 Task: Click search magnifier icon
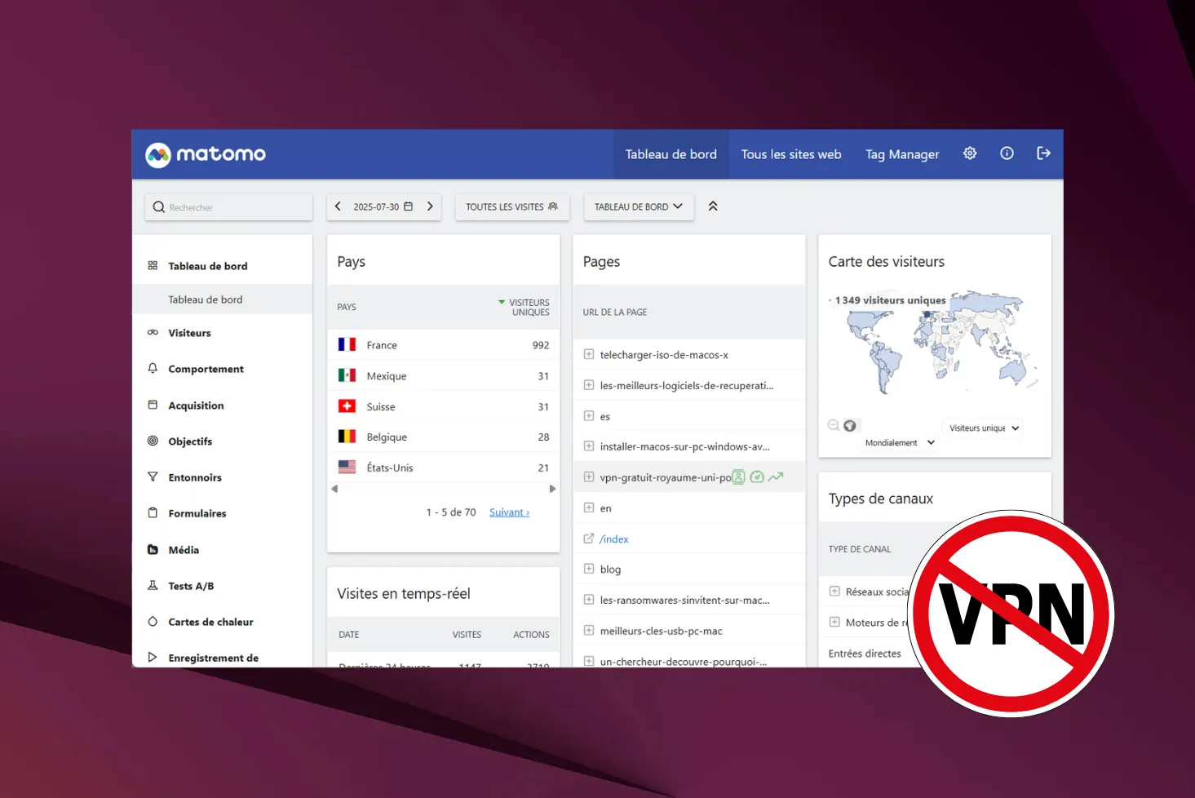click(x=159, y=207)
